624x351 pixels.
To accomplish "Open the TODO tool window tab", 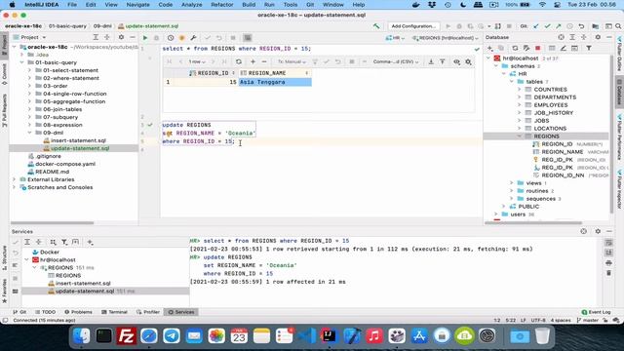I will [x=46, y=312].
